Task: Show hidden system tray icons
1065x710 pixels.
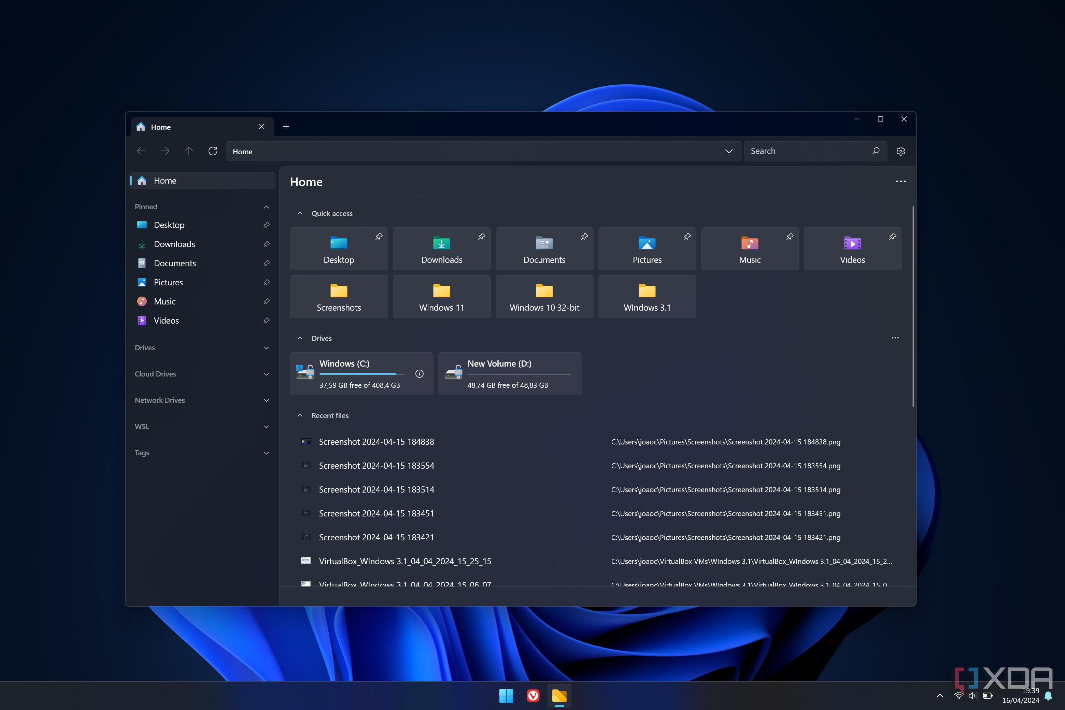Action: [x=940, y=696]
